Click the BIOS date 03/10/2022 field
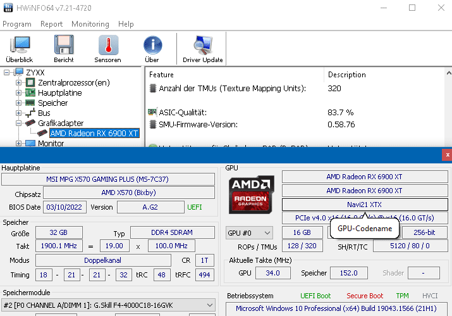 click(64, 207)
